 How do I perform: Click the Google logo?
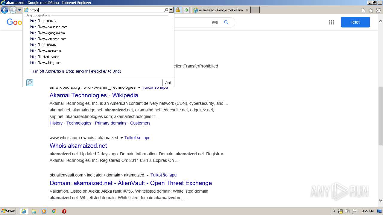pos(15,22)
